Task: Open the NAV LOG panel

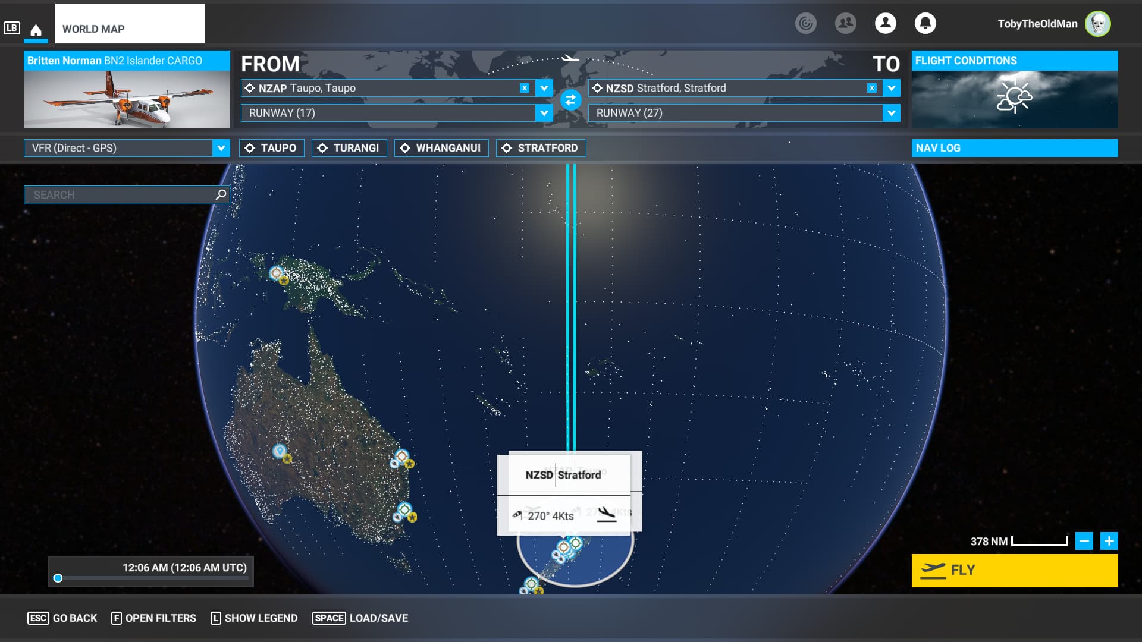Action: coord(1014,147)
